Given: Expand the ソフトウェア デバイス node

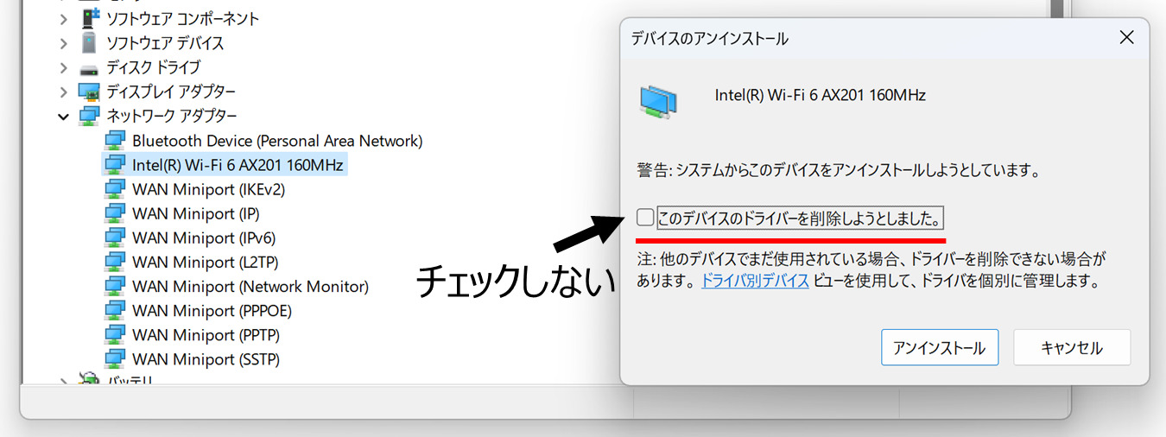Looking at the screenshot, I should 64,42.
